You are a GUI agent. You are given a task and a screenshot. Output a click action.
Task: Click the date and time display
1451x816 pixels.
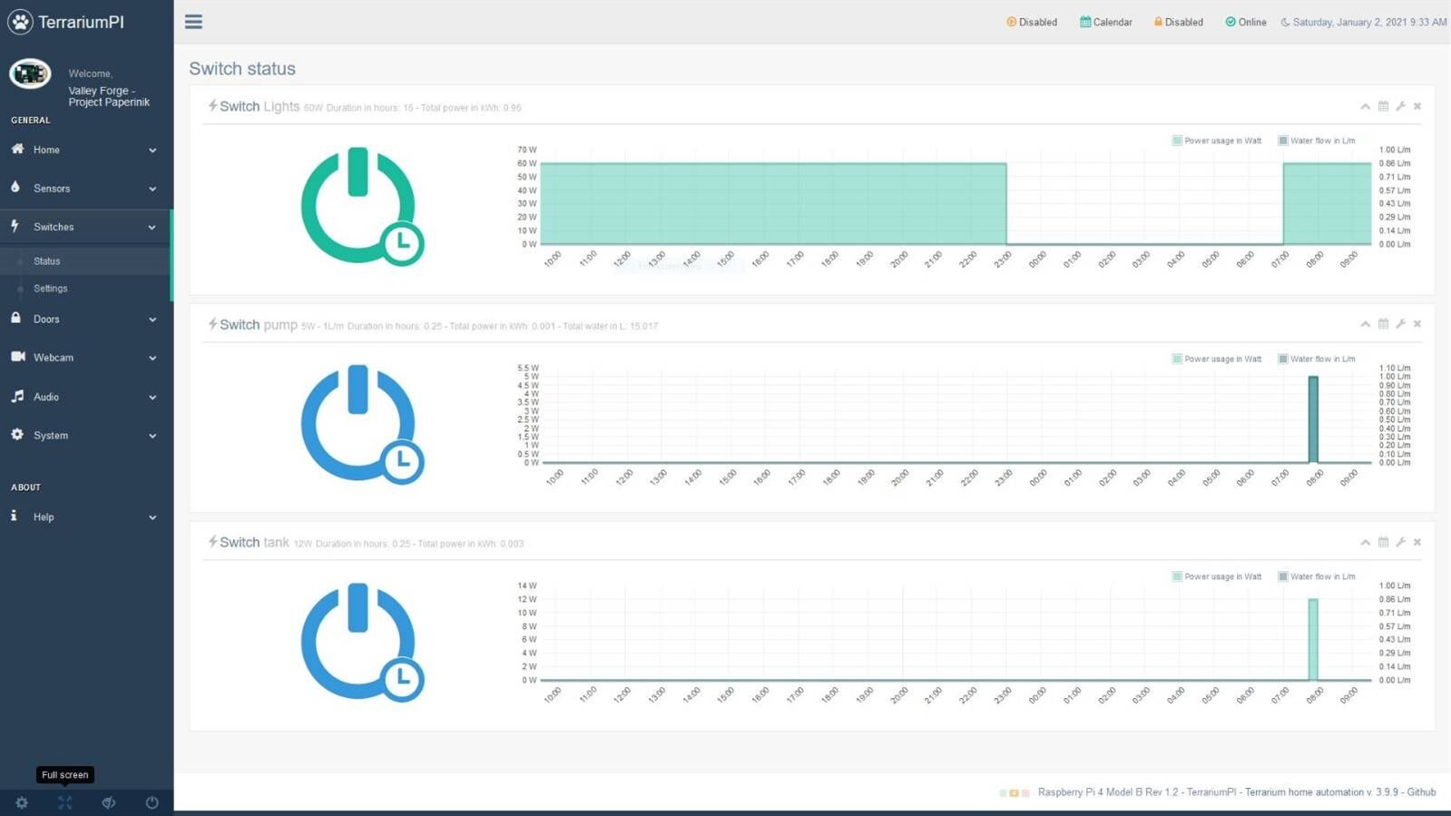(x=1364, y=22)
